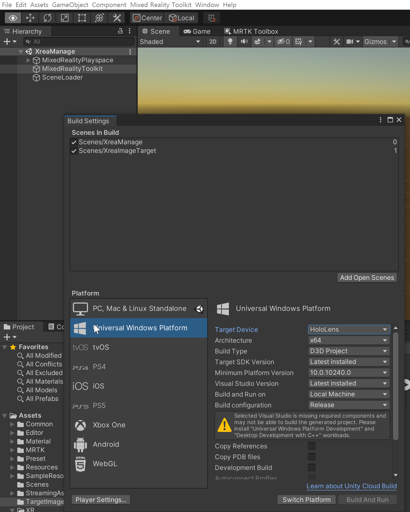Lock the Hierarchy panel

[120, 31]
